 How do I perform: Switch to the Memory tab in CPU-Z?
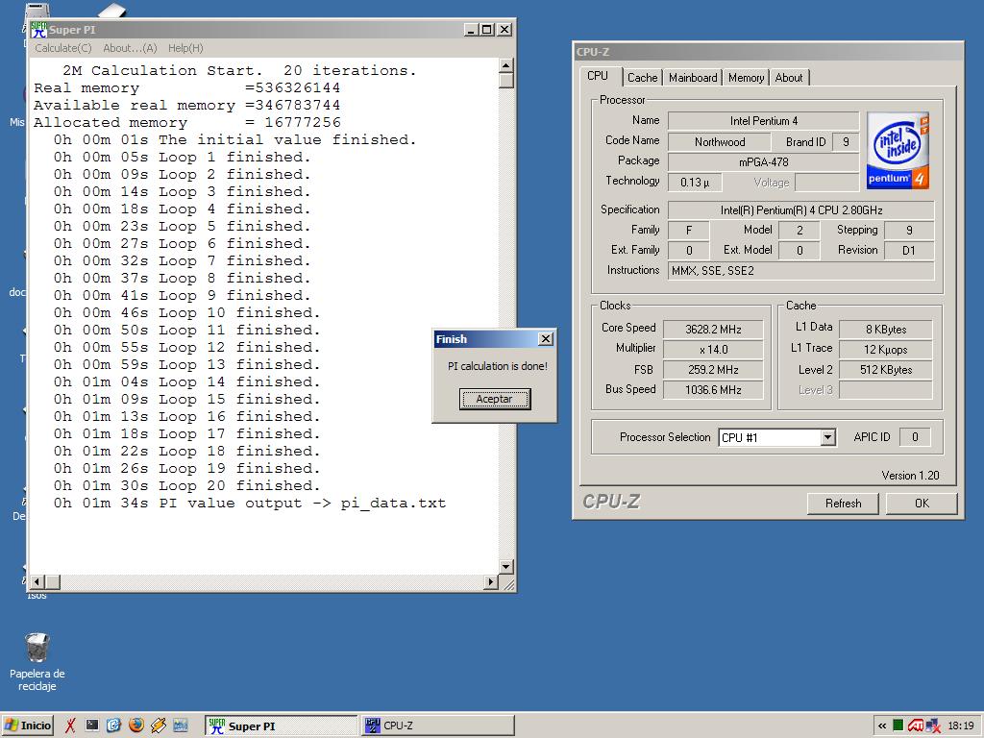point(746,78)
